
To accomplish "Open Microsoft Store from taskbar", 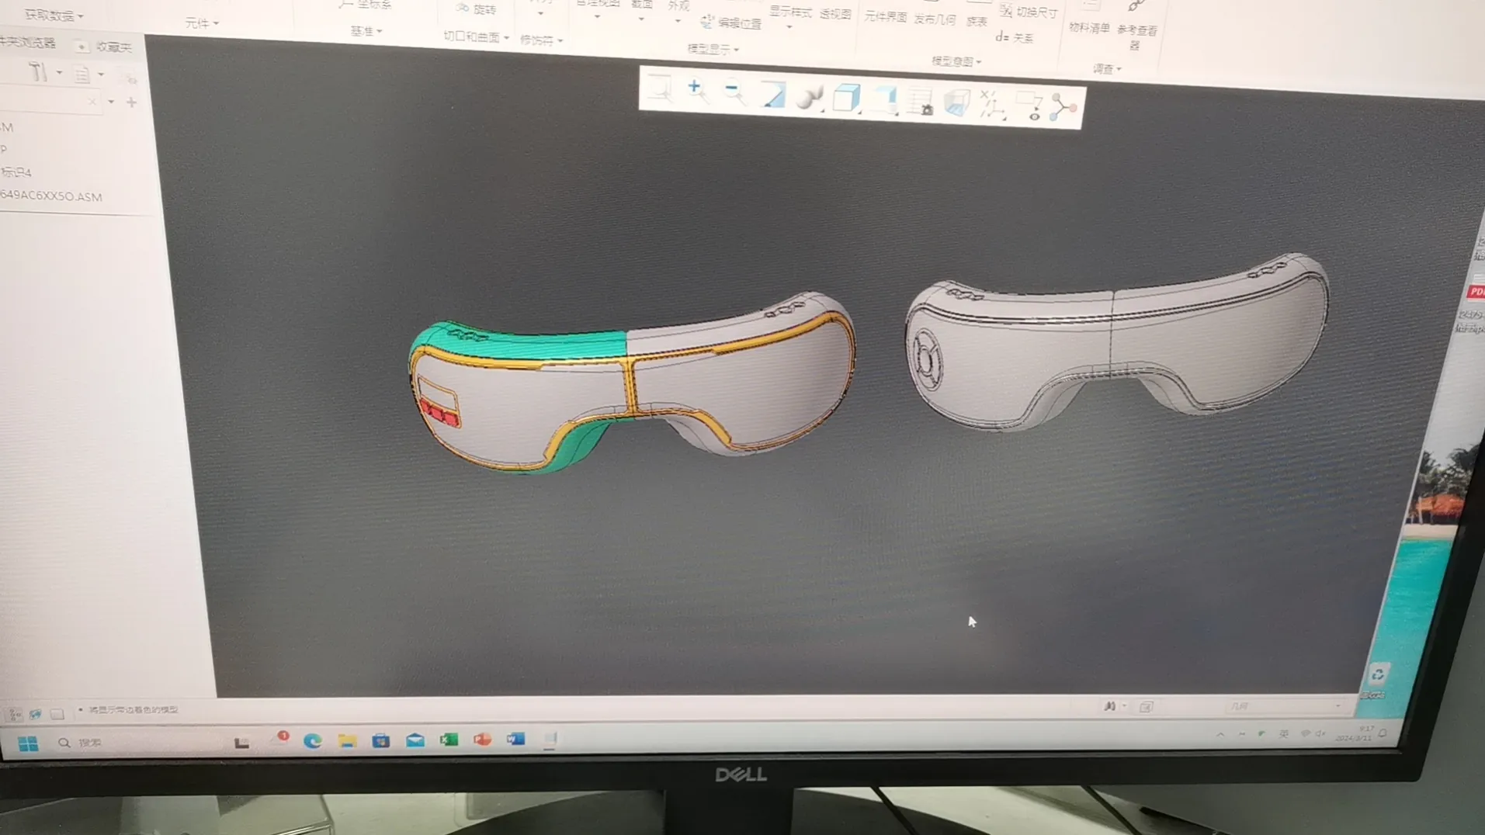I will point(380,741).
